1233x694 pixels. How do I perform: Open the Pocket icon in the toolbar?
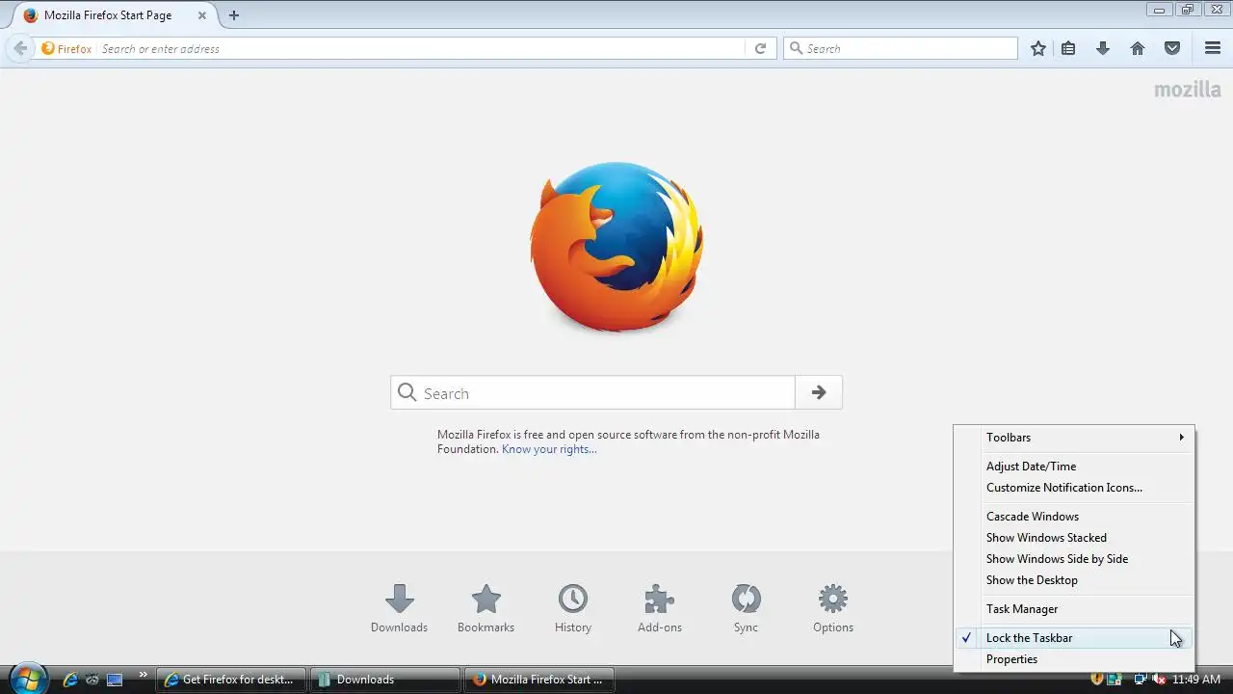pyautogui.click(x=1172, y=48)
